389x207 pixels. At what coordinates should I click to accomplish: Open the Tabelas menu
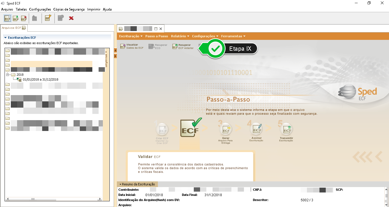coord(21,9)
